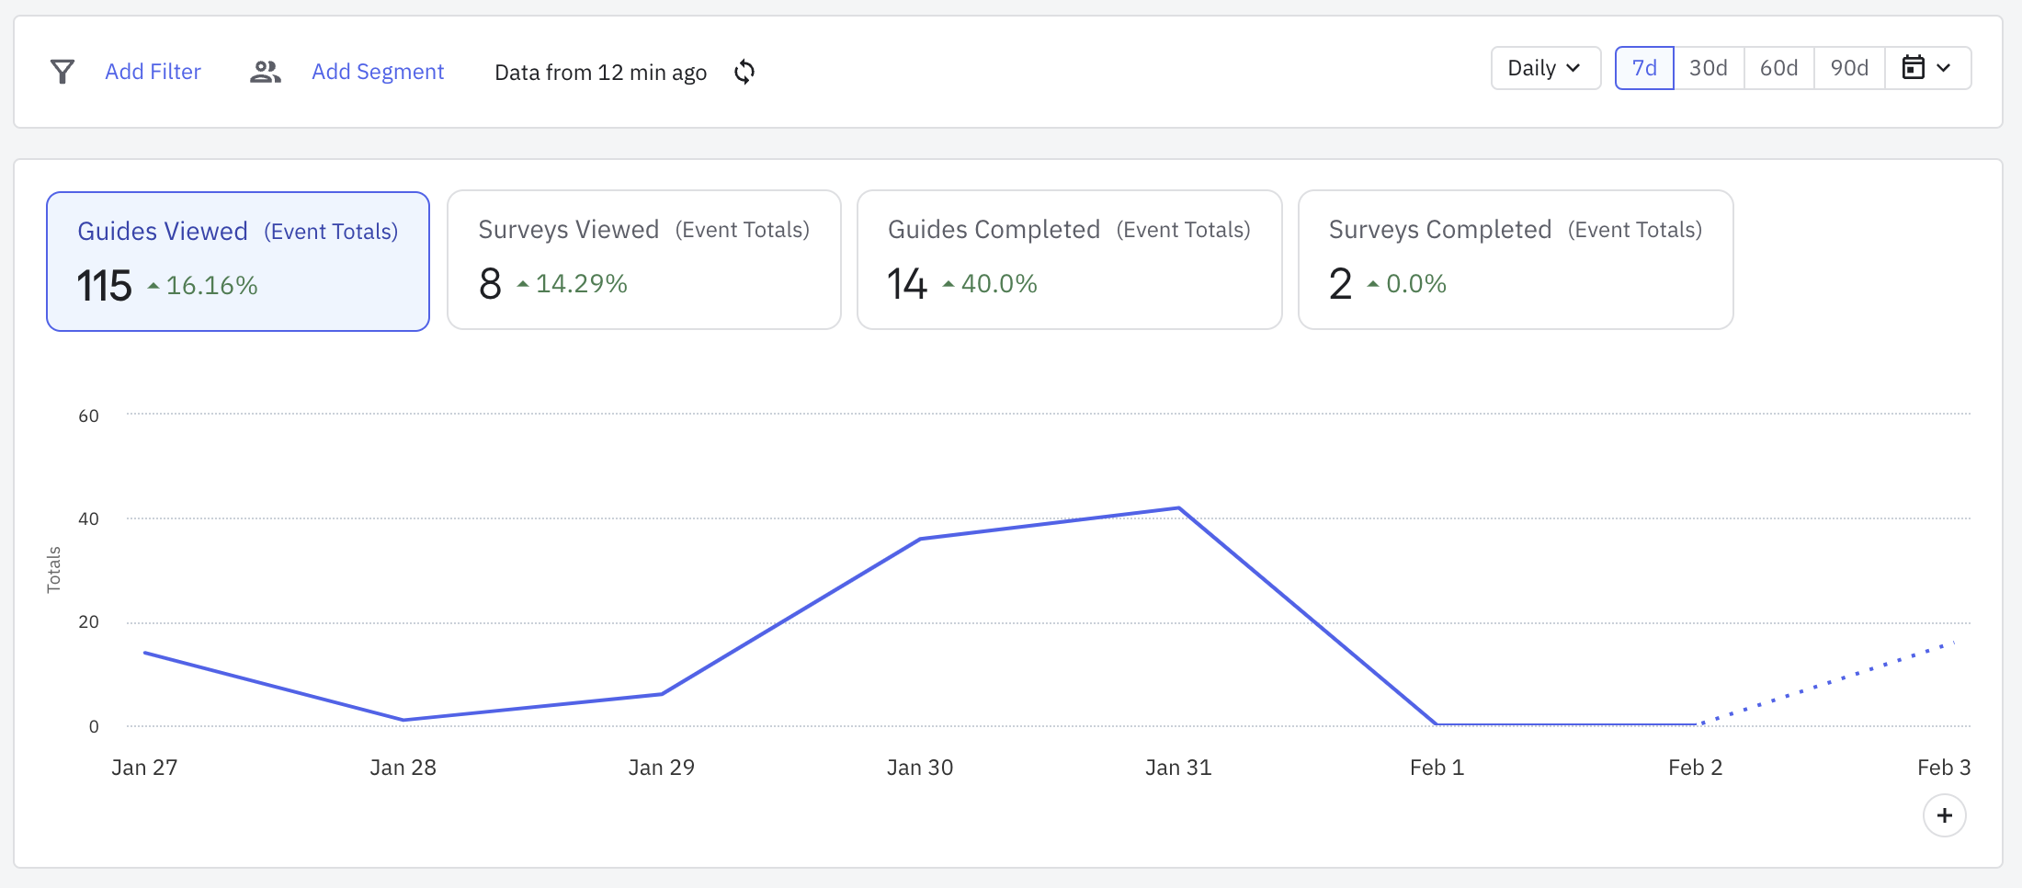Click the Jan 28 x-axis date label

(x=403, y=768)
